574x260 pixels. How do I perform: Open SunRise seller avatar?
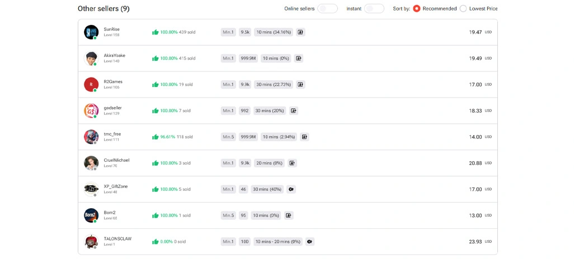coord(91,32)
